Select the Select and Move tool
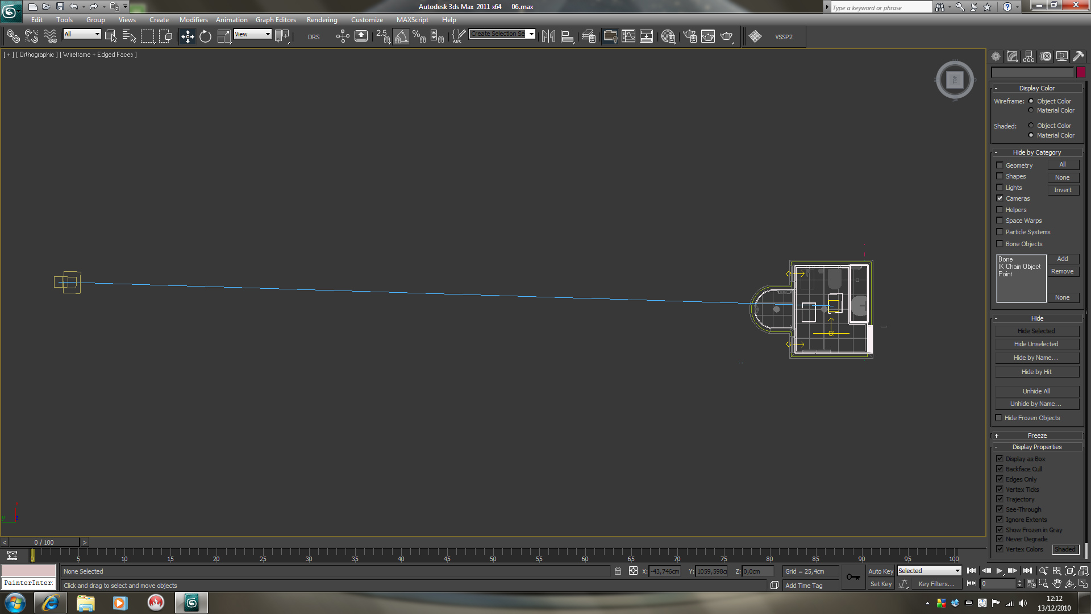This screenshot has width=1091, height=614. [187, 36]
